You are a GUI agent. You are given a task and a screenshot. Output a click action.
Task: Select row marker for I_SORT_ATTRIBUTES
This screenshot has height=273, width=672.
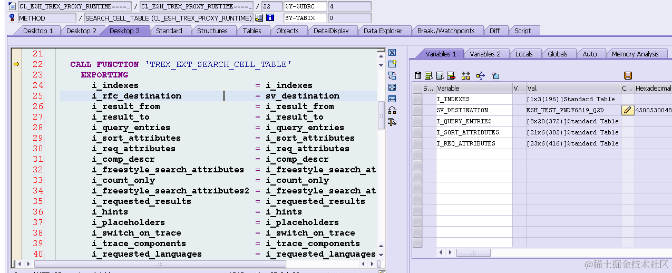coord(417,132)
